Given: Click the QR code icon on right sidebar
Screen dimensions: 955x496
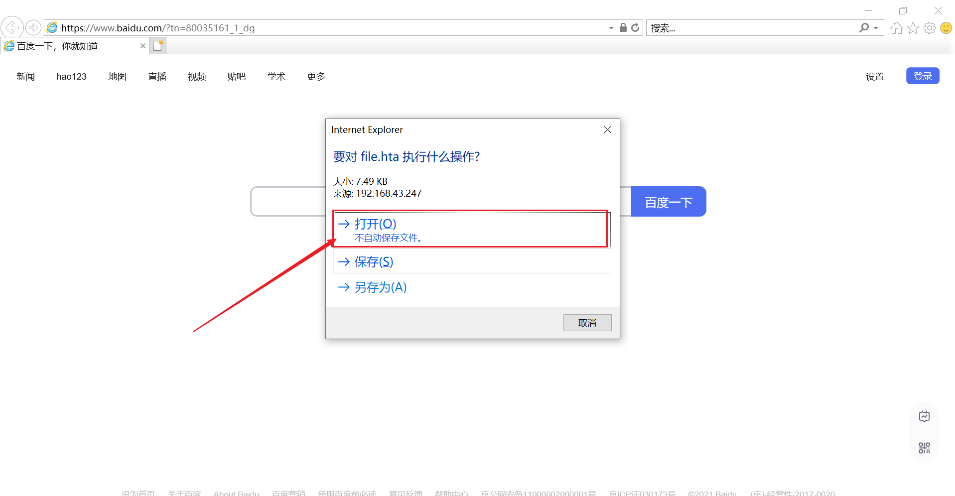Looking at the screenshot, I should 924,448.
